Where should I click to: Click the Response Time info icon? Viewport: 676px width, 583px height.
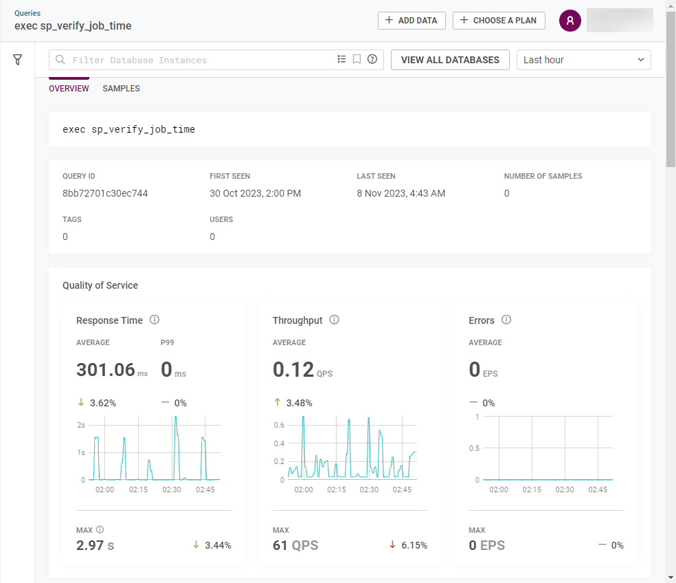pos(155,320)
